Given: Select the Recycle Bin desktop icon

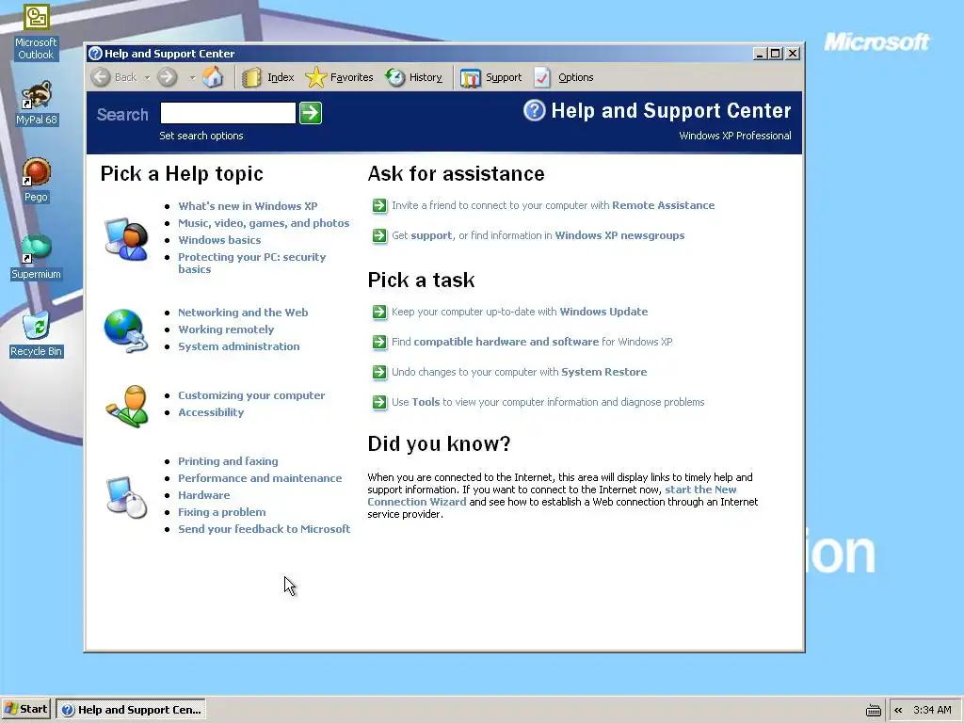Looking at the screenshot, I should click(x=37, y=334).
